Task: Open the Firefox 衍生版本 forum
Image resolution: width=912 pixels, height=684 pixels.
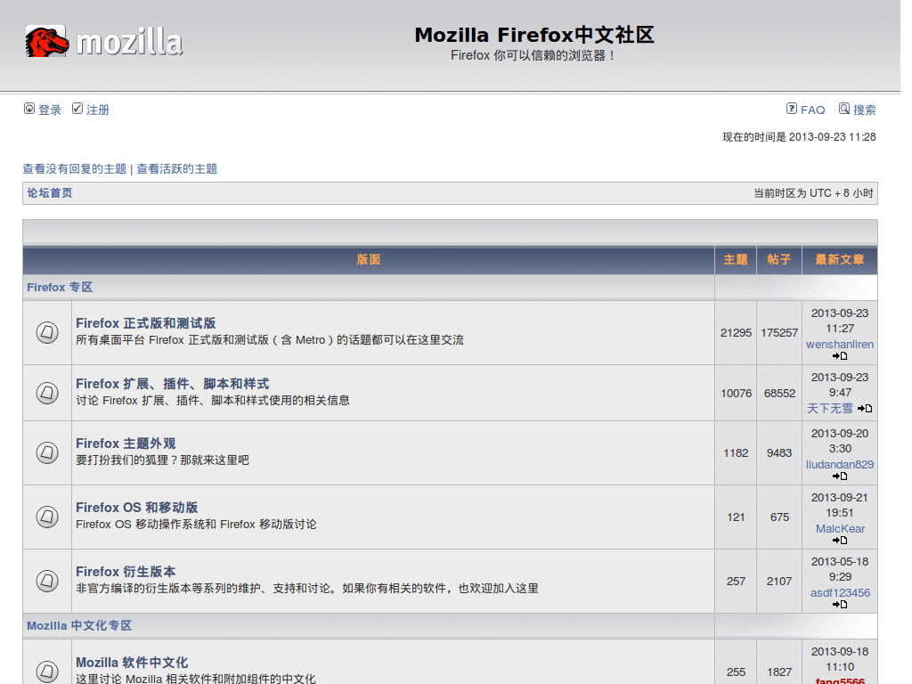Action: pos(125,571)
